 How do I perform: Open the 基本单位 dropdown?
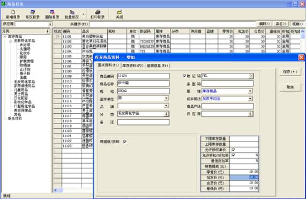click(x=166, y=98)
